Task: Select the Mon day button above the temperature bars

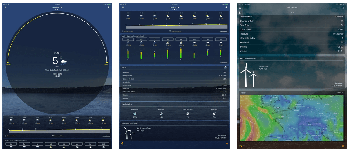Action: [x=194, y=39]
